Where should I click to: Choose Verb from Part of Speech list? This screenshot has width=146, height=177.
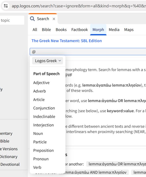(37, 167)
